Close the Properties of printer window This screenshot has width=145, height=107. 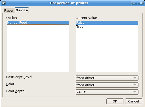141,3
